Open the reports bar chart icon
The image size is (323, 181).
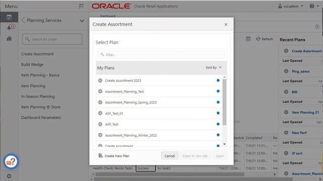pos(9,38)
